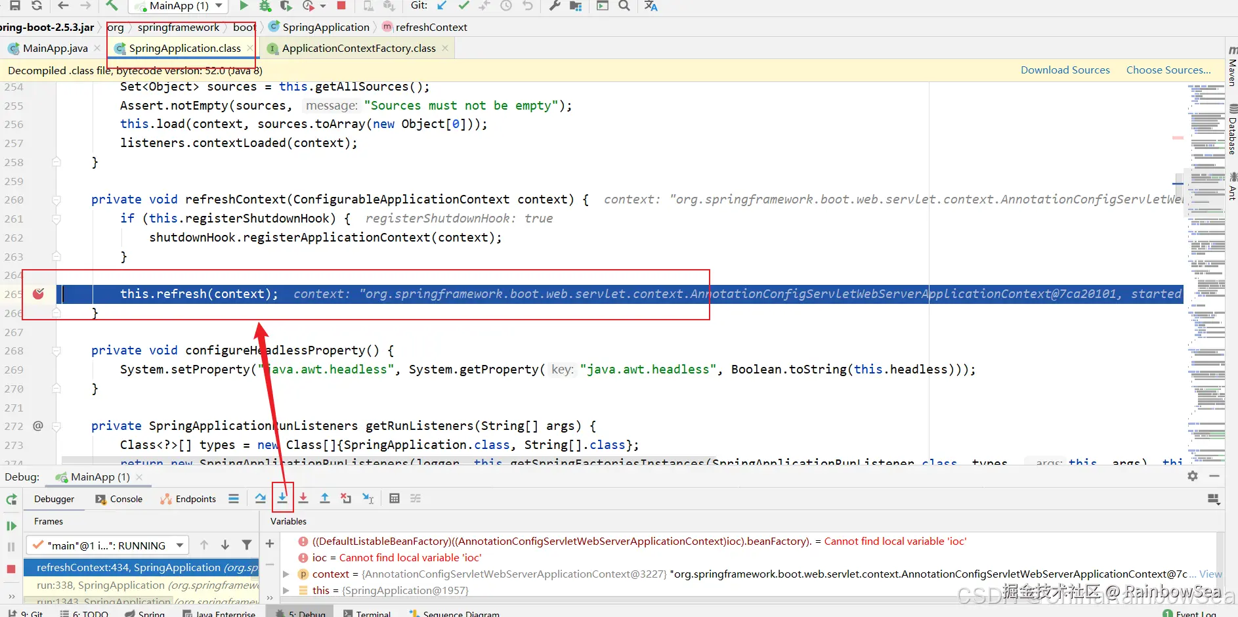Image resolution: width=1238 pixels, height=617 pixels.
Task: Collapse the refreshContext method fold marker
Action: click(x=56, y=200)
